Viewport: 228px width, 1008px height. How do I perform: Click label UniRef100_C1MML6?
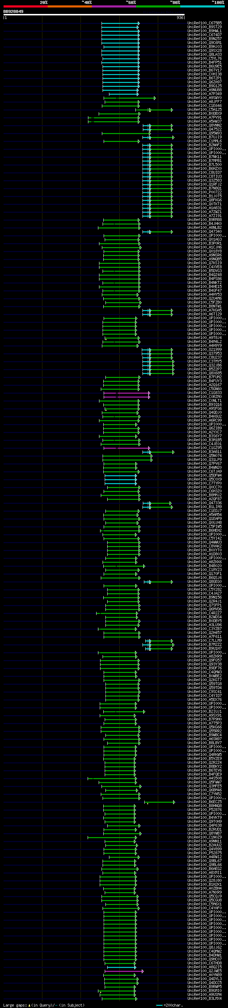[x=204, y=141]
